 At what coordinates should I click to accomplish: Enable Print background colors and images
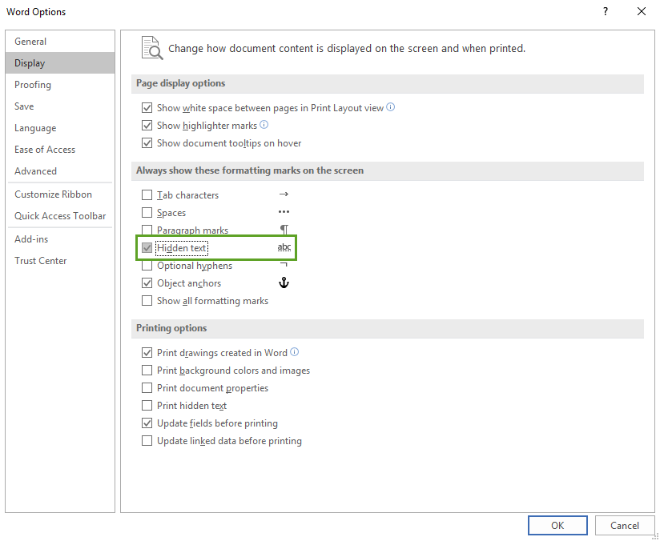click(147, 371)
